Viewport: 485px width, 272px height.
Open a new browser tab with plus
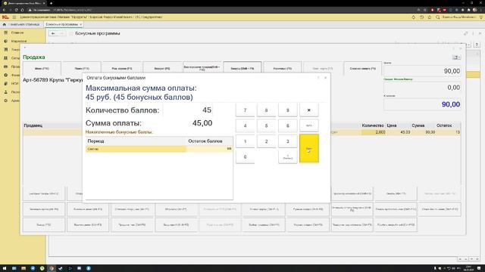pyautogui.click(x=51, y=3)
